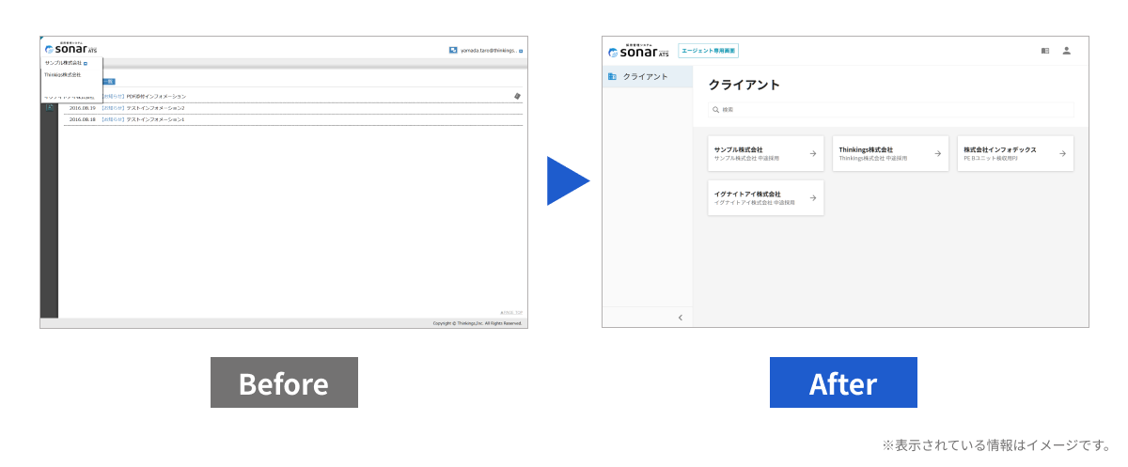Click the arrow on サンプル株式会社 card
The height and width of the screenshot is (467, 1128).
click(x=812, y=153)
